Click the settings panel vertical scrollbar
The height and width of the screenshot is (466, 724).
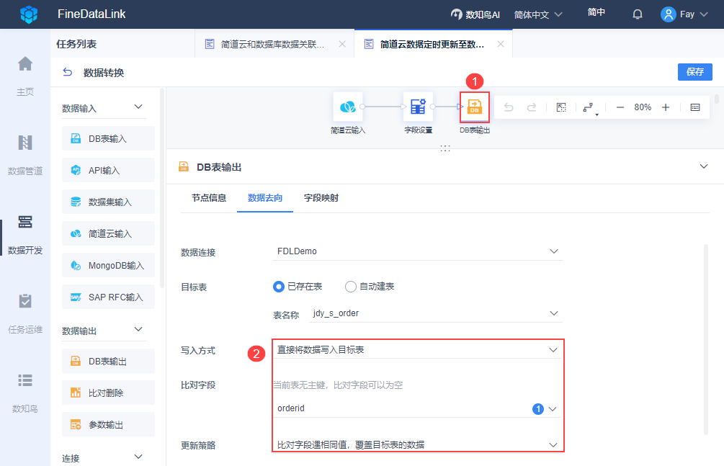pos(705,339)
